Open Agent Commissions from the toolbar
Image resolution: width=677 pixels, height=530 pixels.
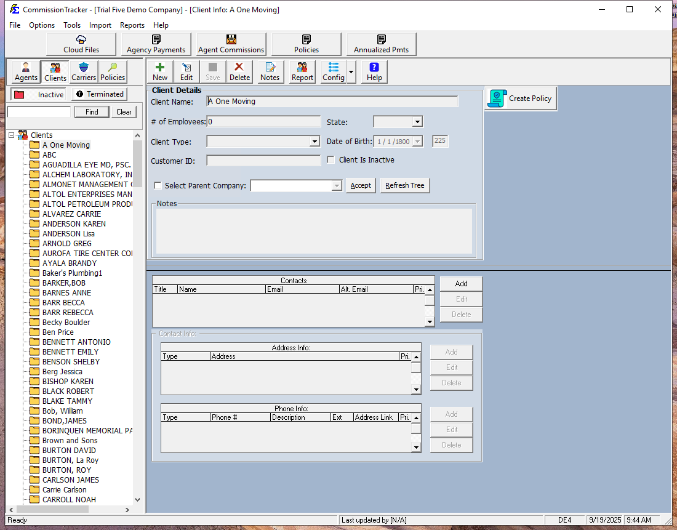(231, 44)
